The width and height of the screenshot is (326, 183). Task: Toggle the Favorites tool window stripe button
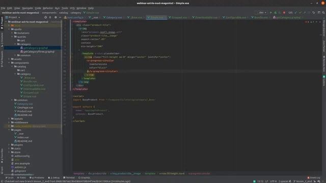pyautogui.click(x=2, y=156)
